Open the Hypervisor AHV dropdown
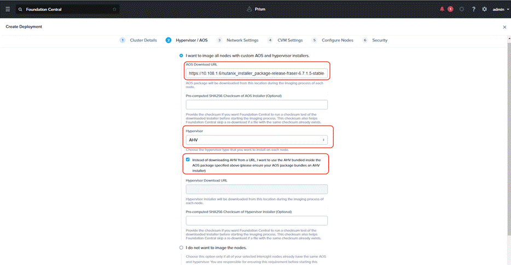The width and height of the screenshot is (511, 265). [x=257, y=140]
